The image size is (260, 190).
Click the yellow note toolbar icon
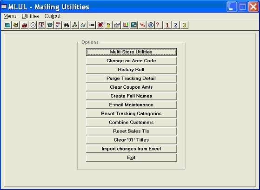coord(16,25)
